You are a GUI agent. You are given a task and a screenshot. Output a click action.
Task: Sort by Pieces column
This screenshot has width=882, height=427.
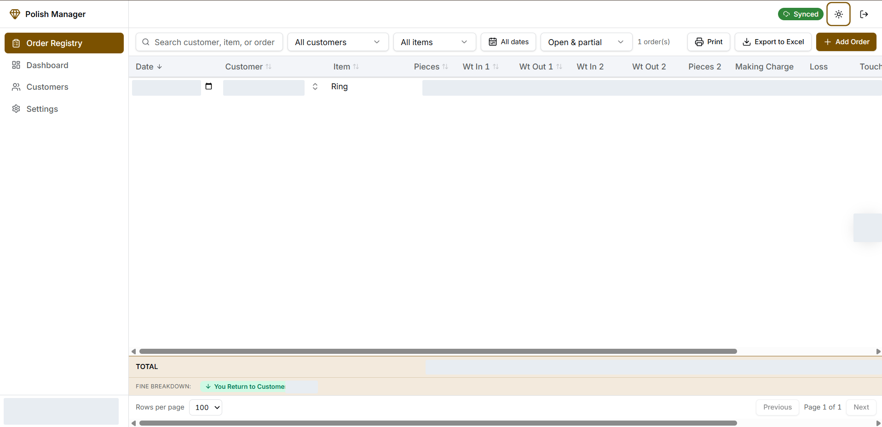[x=431, y=67]
